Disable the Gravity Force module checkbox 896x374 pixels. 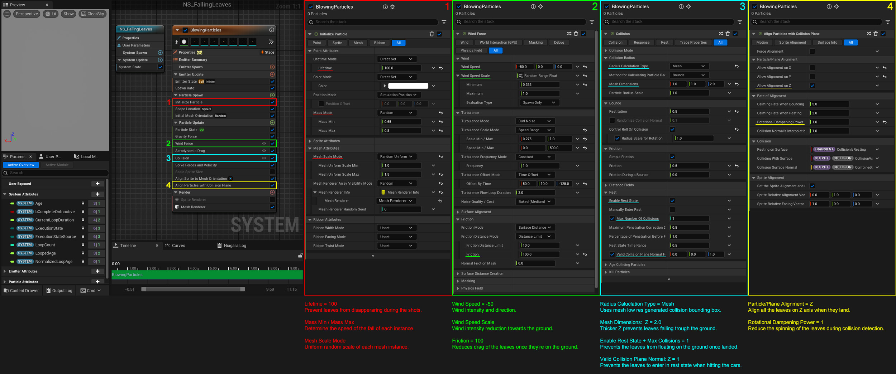point(272,136)
